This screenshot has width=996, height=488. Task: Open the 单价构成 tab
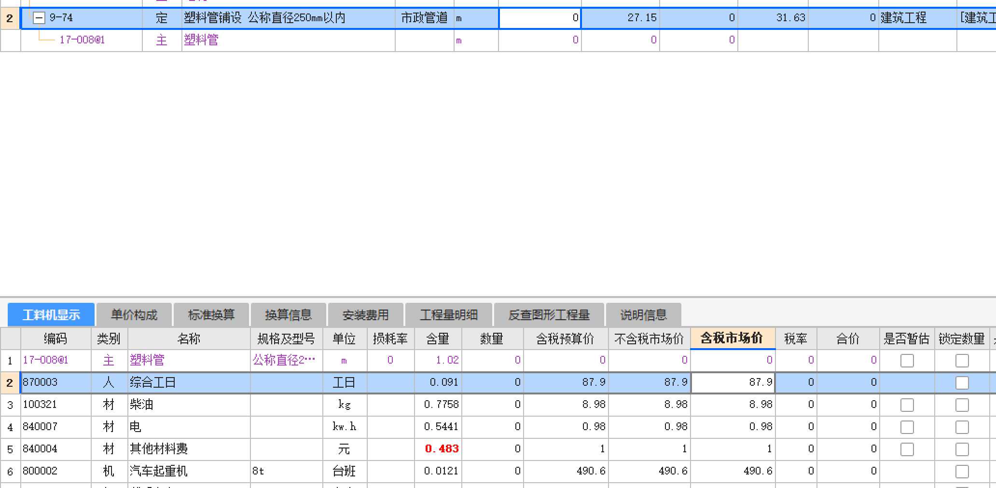134,315
